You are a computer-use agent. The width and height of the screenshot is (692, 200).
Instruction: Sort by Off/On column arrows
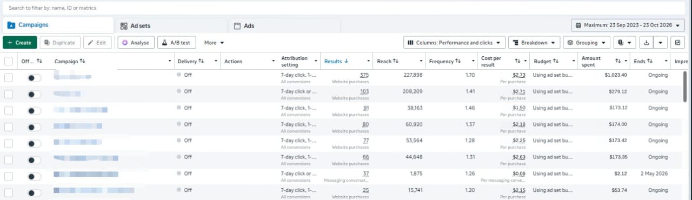pos(39,62)
